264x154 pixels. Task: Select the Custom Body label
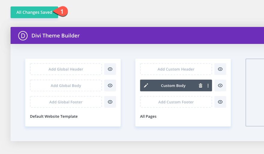click(173, 86)
